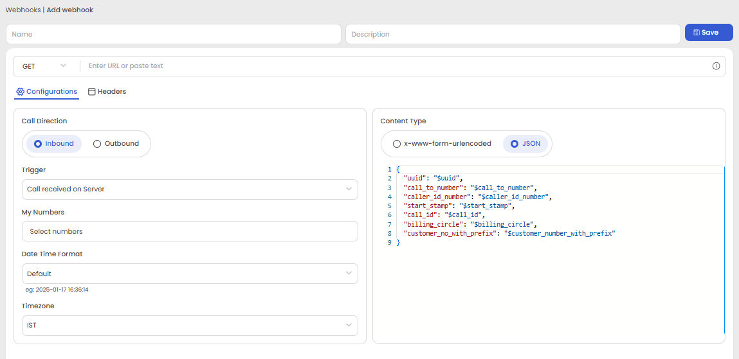
Task: Click the info icon in the URL bar
Action: pos(716,66)
